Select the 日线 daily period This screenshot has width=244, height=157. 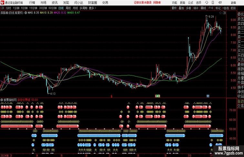point(61,8)
